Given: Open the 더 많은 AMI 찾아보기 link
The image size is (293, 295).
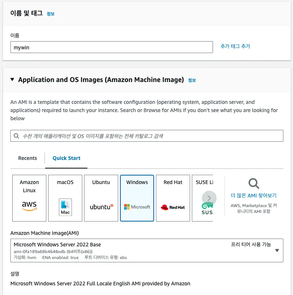Looking at the screenshot, I should point(254,196).
